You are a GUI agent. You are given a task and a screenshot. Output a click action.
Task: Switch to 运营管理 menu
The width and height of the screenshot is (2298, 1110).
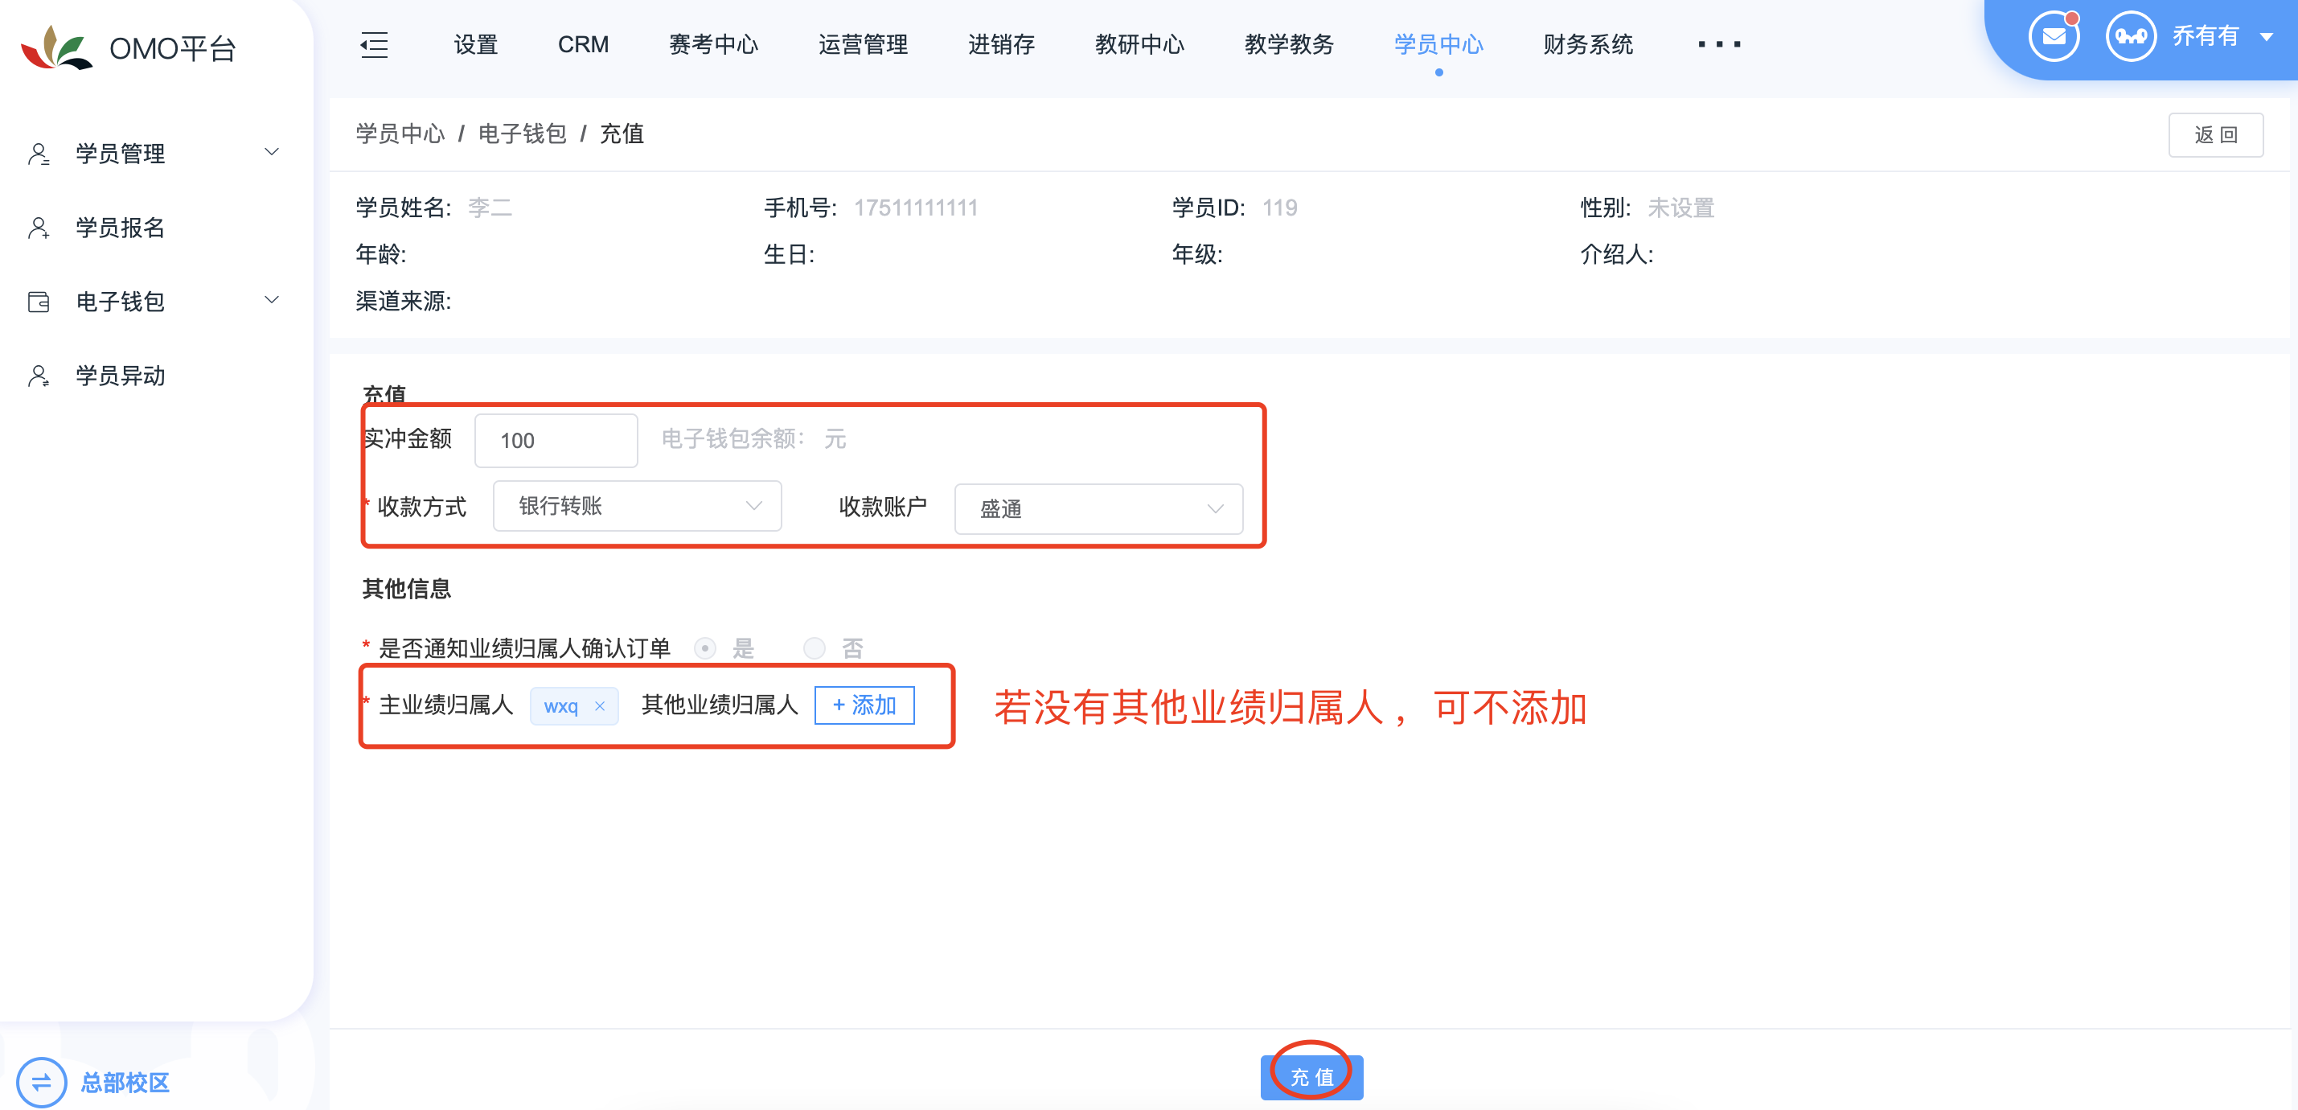pyautogui.click(x=863, y=43)
